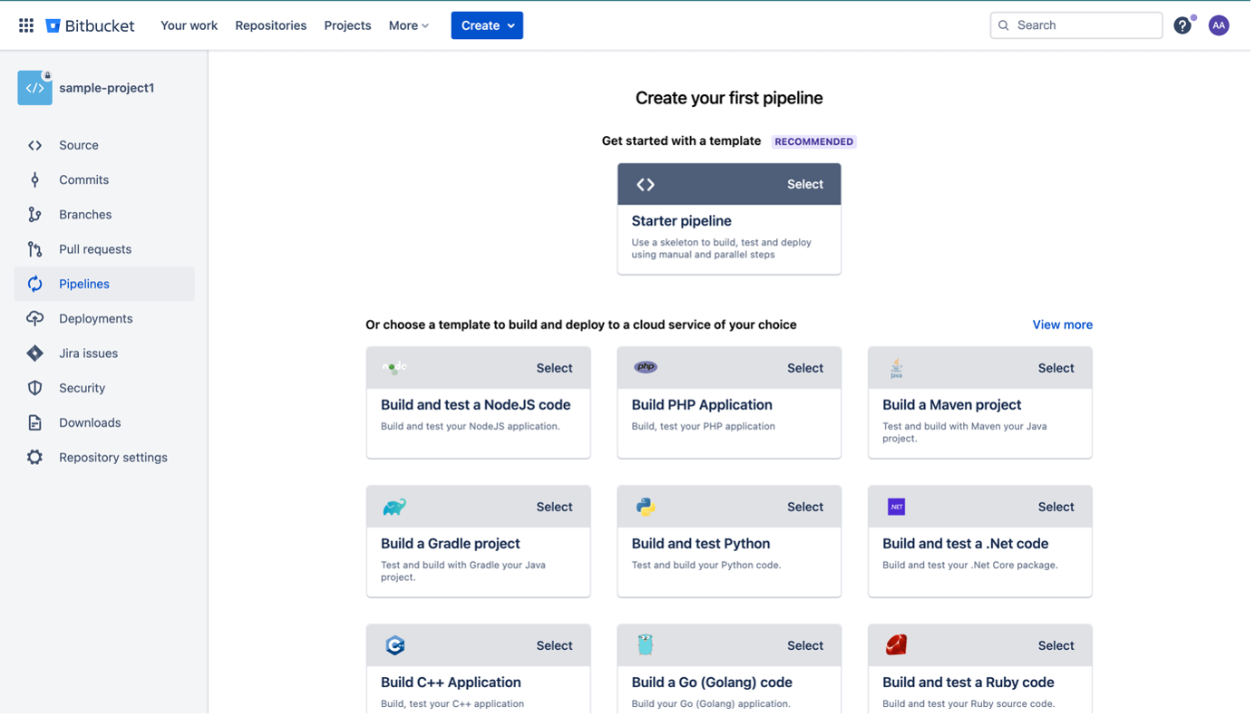Open the AA user avatar menu

[1219, 25]
